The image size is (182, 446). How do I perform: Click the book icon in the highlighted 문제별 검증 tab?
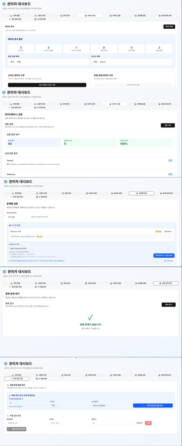(x=136, y=193)
